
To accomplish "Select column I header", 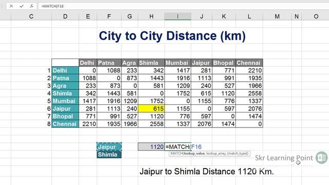I will click(178, 16).
